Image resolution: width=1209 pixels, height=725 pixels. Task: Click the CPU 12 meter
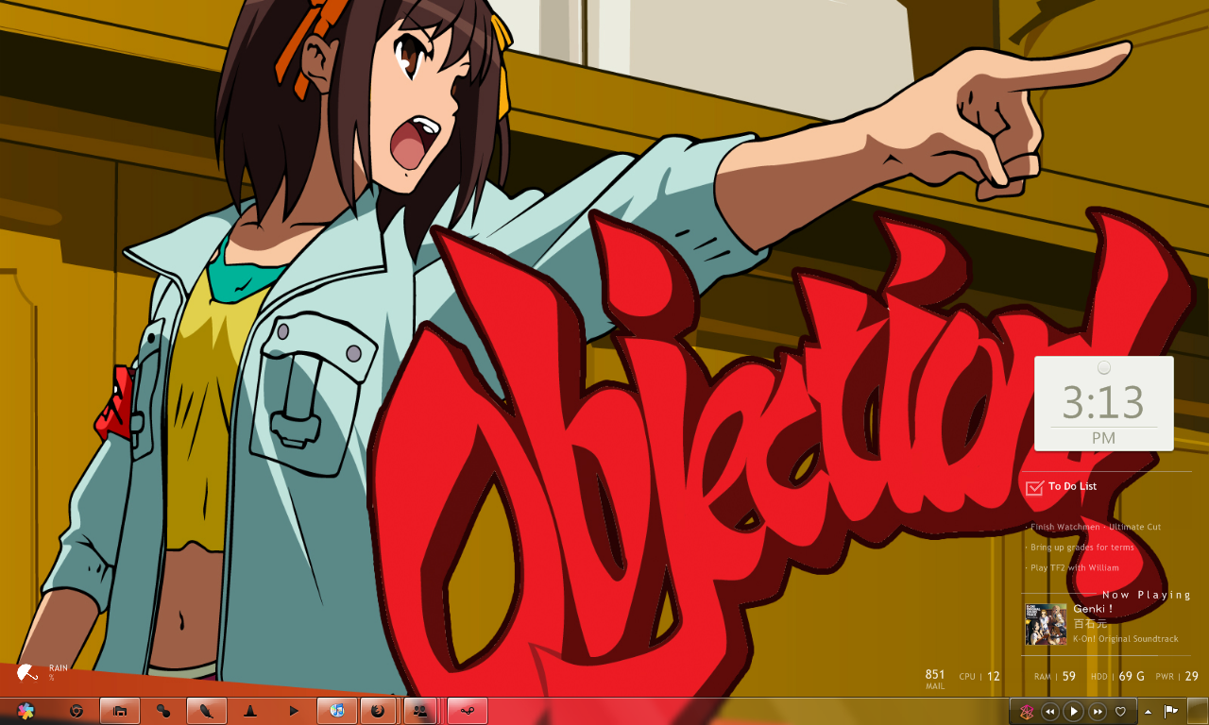[979, 677]
